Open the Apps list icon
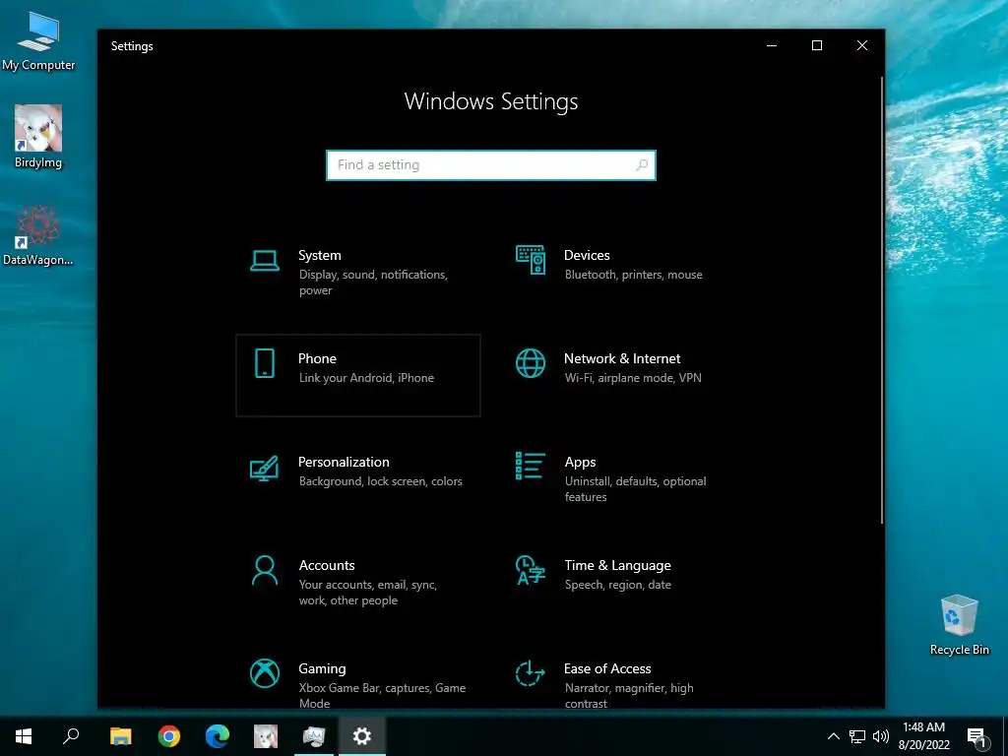The height and width of the screenshot is (756, 1008). point(531,466)
